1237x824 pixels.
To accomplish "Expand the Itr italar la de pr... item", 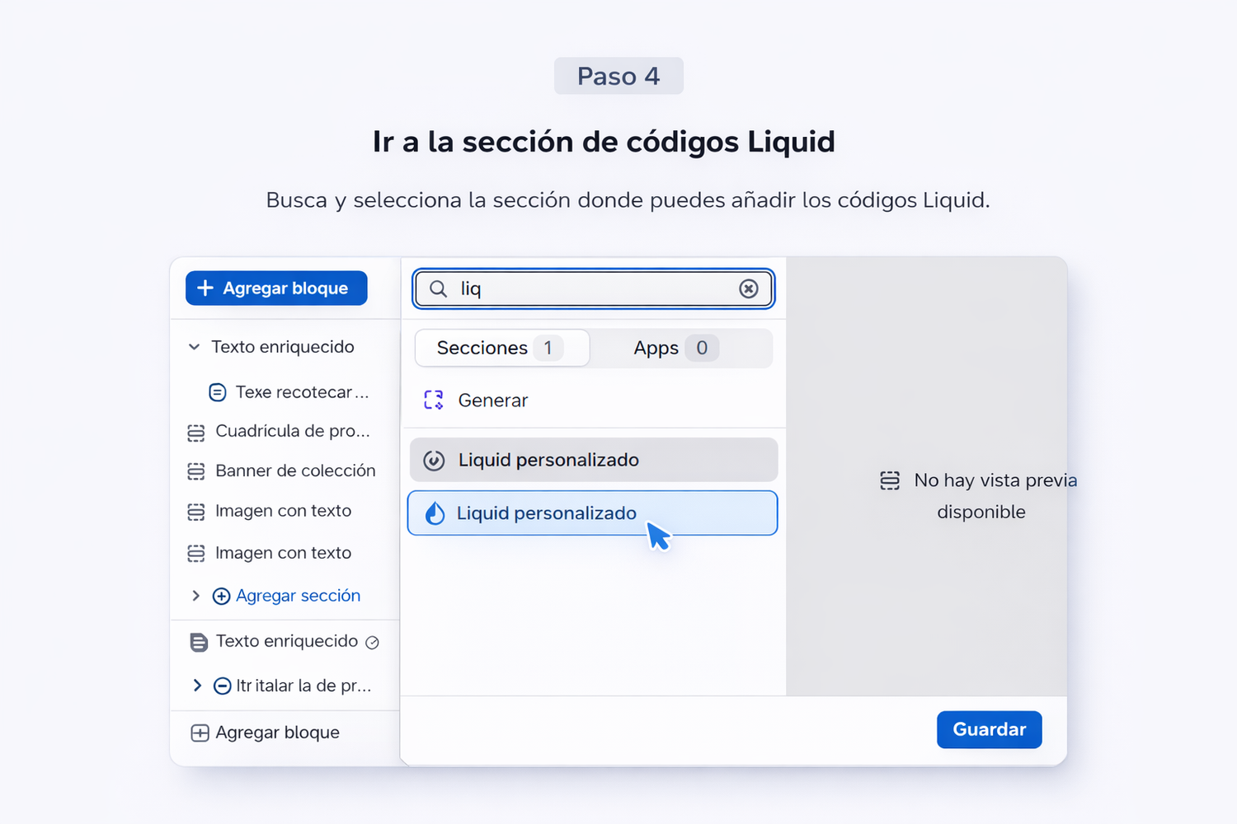I will (197, 686).
